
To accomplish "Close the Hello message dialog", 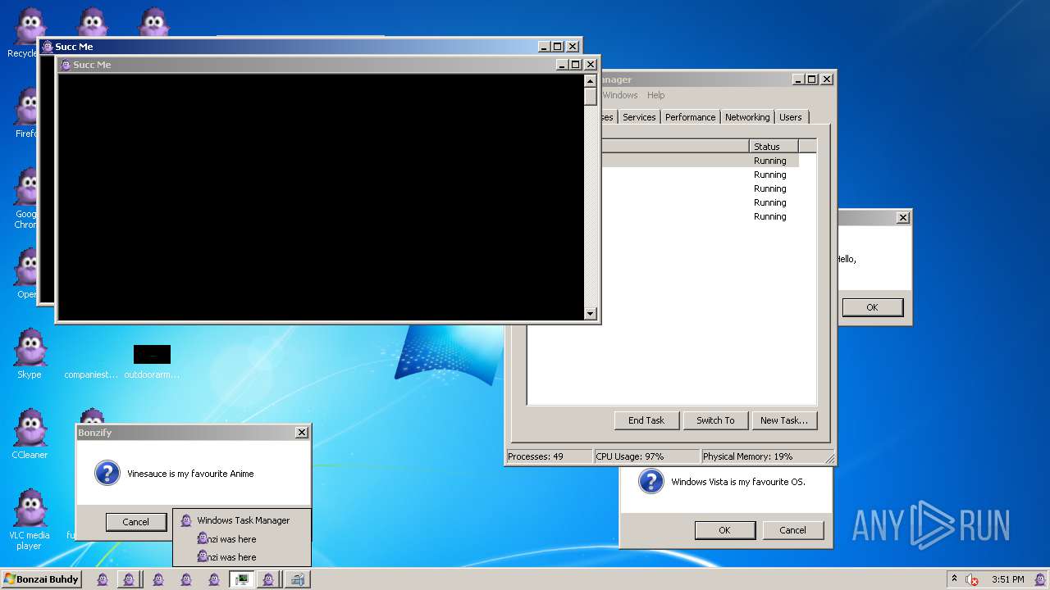I will [903, 217].
